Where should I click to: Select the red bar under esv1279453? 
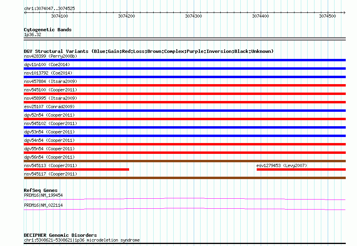[301, 169]
